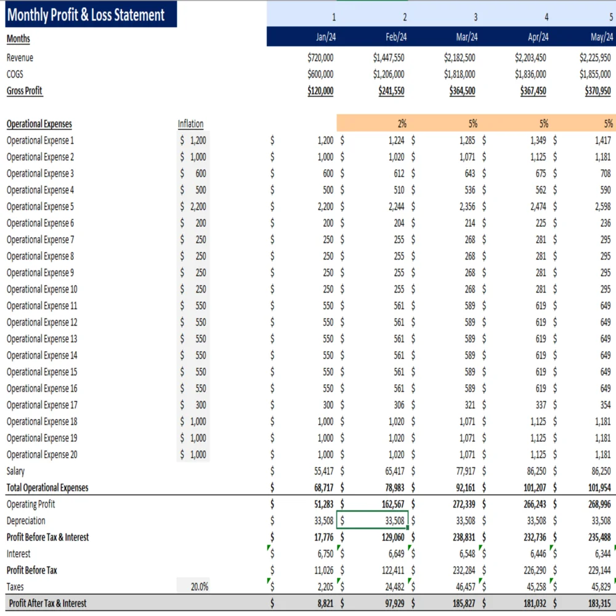Select the Monthly Profit & Loss Statement title
Image resolution: width=616 pixels, height=616 pixels.
coord(86,15)
